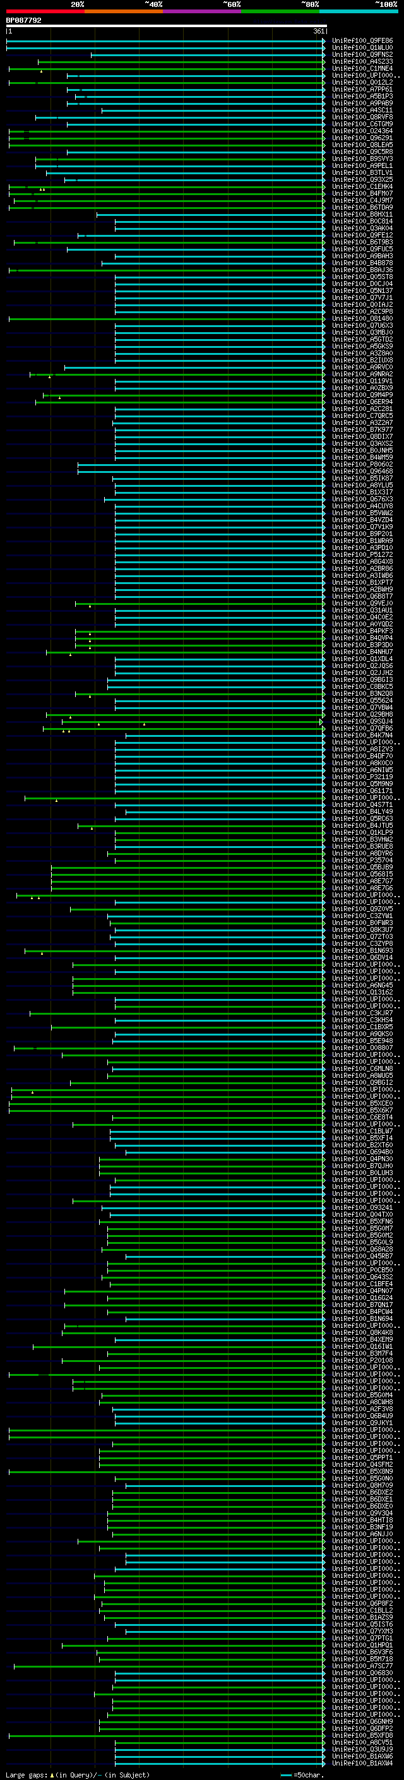Select hit label UniRef100_C6TGM9
The image size is (404, 1780).
362,124
